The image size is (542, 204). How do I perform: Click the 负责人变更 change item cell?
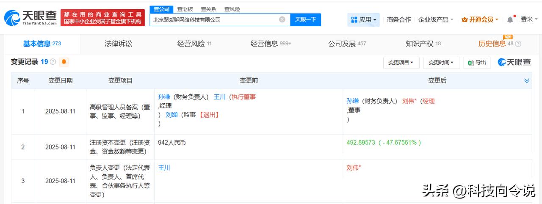(120, 181)
